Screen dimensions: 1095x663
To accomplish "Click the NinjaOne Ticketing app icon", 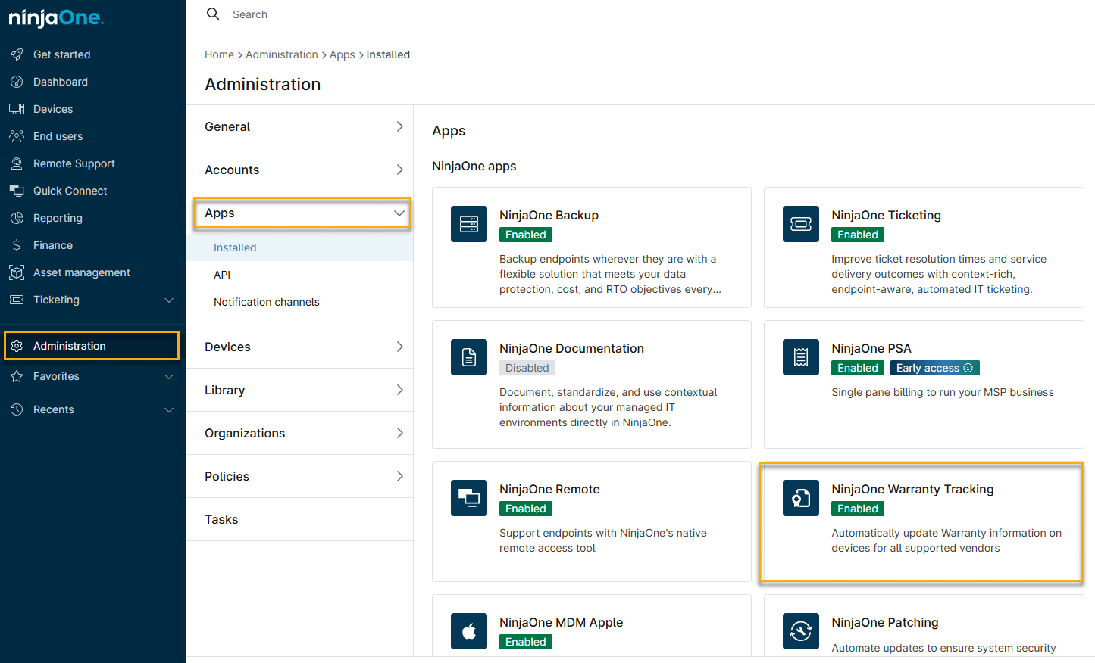I will click(x=800, y=224).
